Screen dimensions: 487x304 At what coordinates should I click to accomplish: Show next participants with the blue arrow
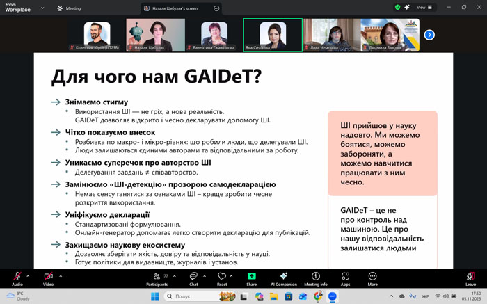(x=429, y=35)
